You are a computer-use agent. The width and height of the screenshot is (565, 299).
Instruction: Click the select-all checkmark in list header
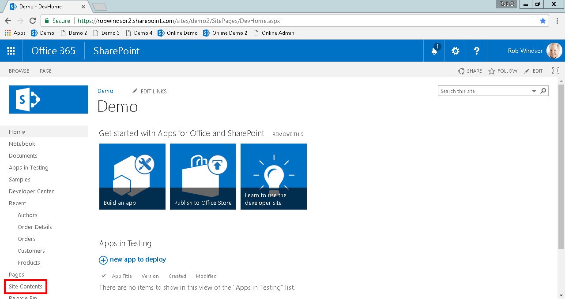tap(104, 276)
